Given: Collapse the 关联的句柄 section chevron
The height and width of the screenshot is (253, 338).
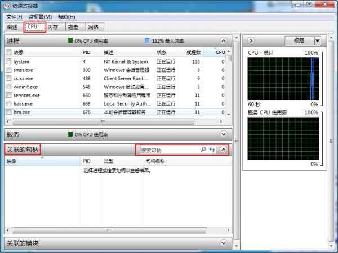Looking at the screenshot, I should (224, 150).
